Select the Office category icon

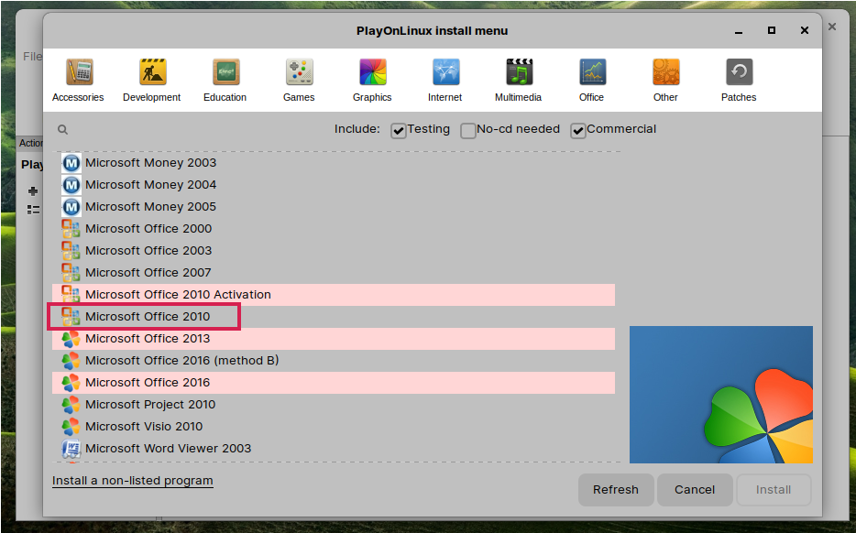592,71
